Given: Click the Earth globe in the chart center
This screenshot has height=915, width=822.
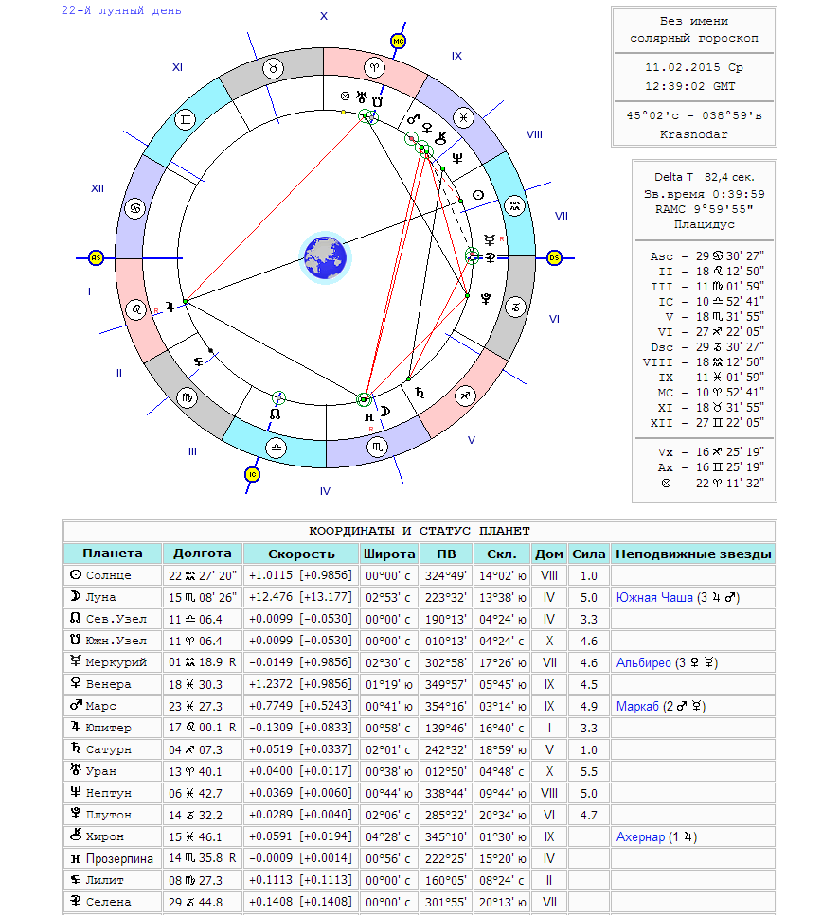Looking at the screenshot, I should (x=326, y=258).
